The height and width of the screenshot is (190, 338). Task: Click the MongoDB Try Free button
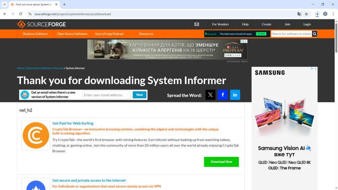pos(261,34)
